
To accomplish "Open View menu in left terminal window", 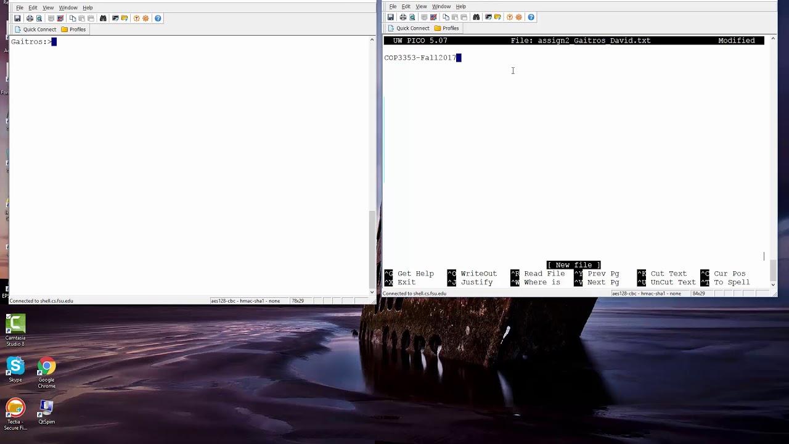I will [x=48, y=7].
